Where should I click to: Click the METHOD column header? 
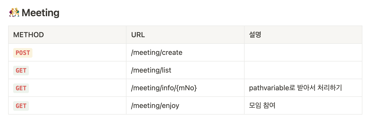point(67,35)
